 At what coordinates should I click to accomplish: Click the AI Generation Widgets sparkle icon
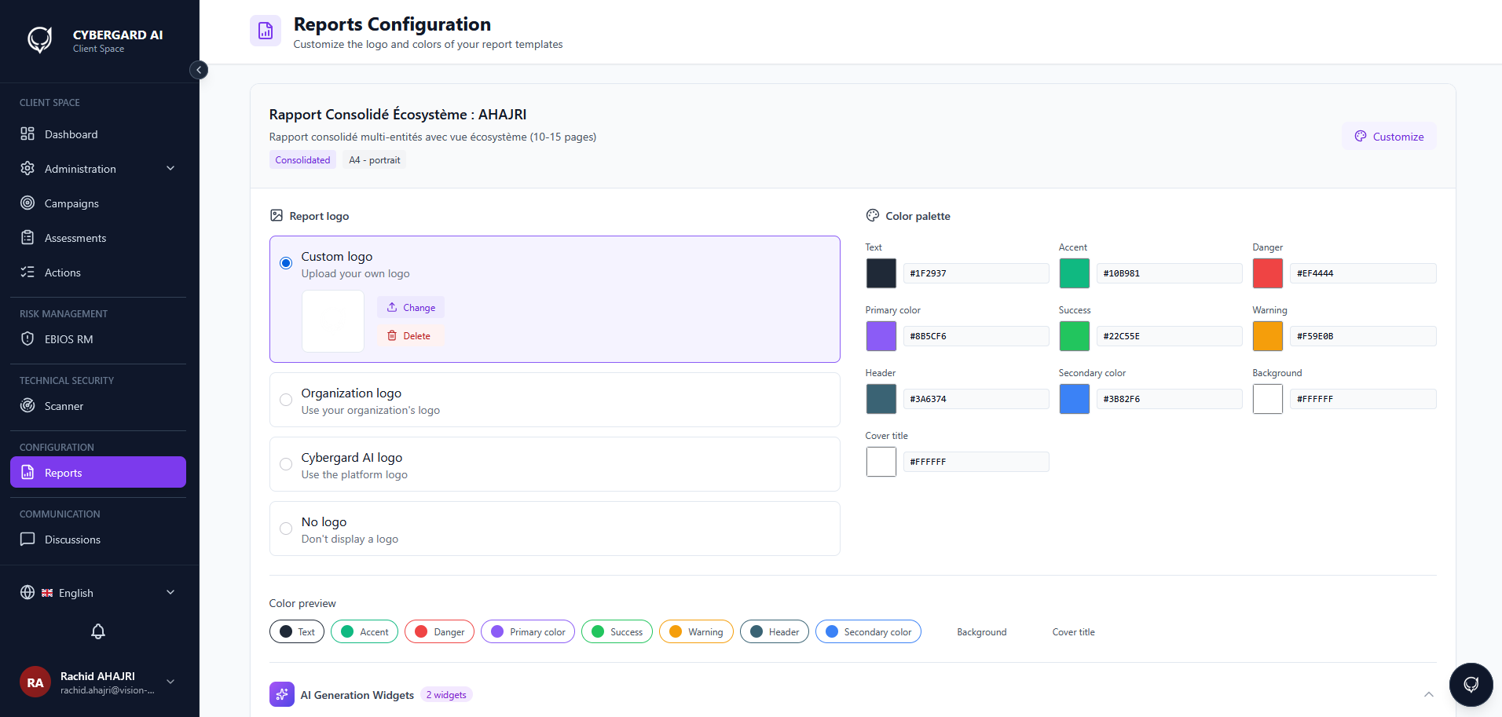tap(282, 694)
